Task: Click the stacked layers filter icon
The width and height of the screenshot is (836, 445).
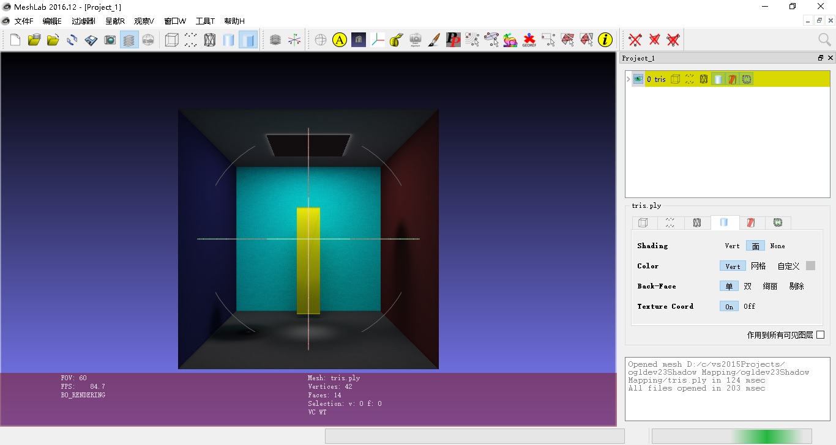Action: pyautogui.click(x=275, y=40)
